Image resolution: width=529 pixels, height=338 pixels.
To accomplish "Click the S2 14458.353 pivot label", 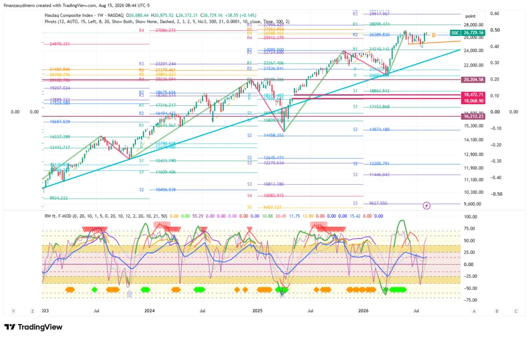I will (265, 136).
